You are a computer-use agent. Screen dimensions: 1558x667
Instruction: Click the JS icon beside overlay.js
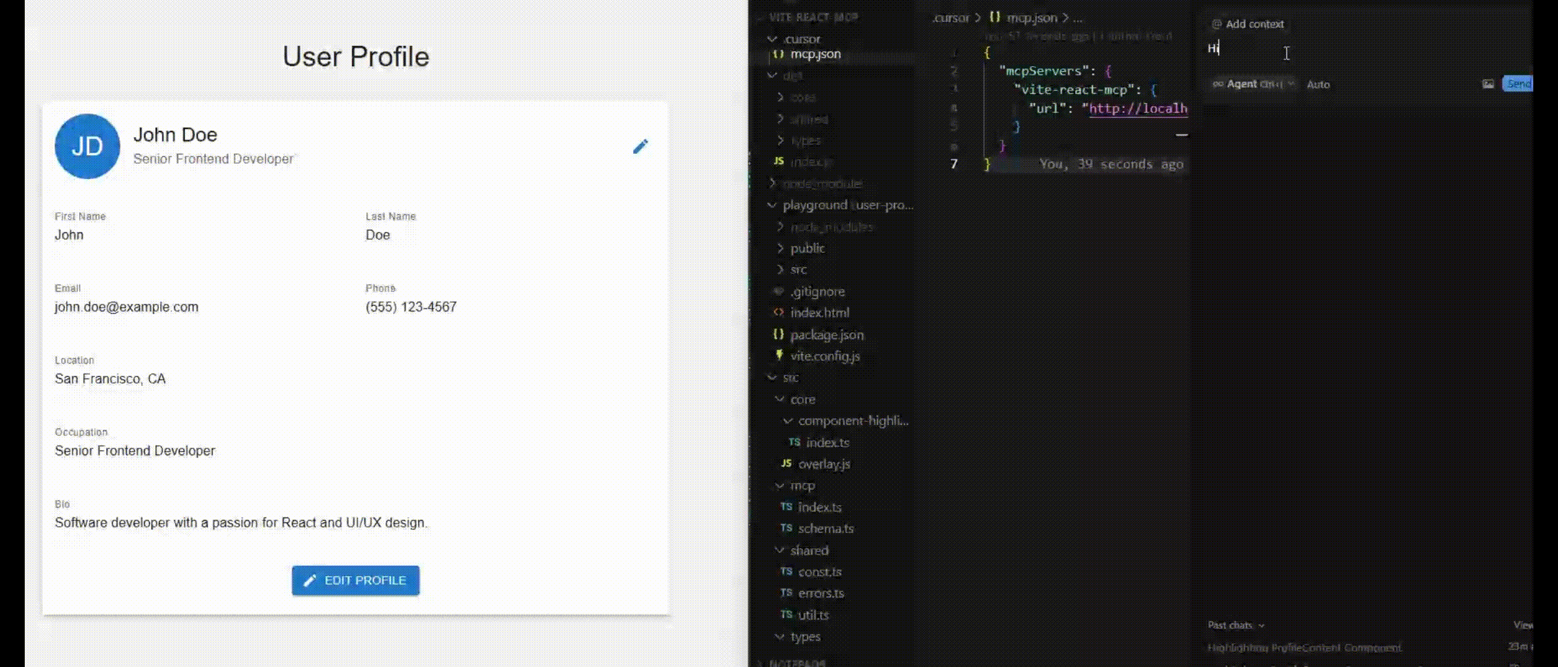[x=786, y=464]
